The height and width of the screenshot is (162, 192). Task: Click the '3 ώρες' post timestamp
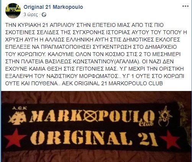coord(31,15)
